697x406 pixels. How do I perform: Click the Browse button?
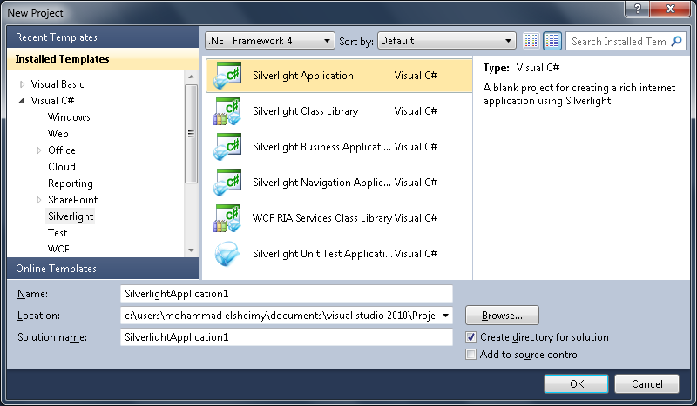click(502, 315)
